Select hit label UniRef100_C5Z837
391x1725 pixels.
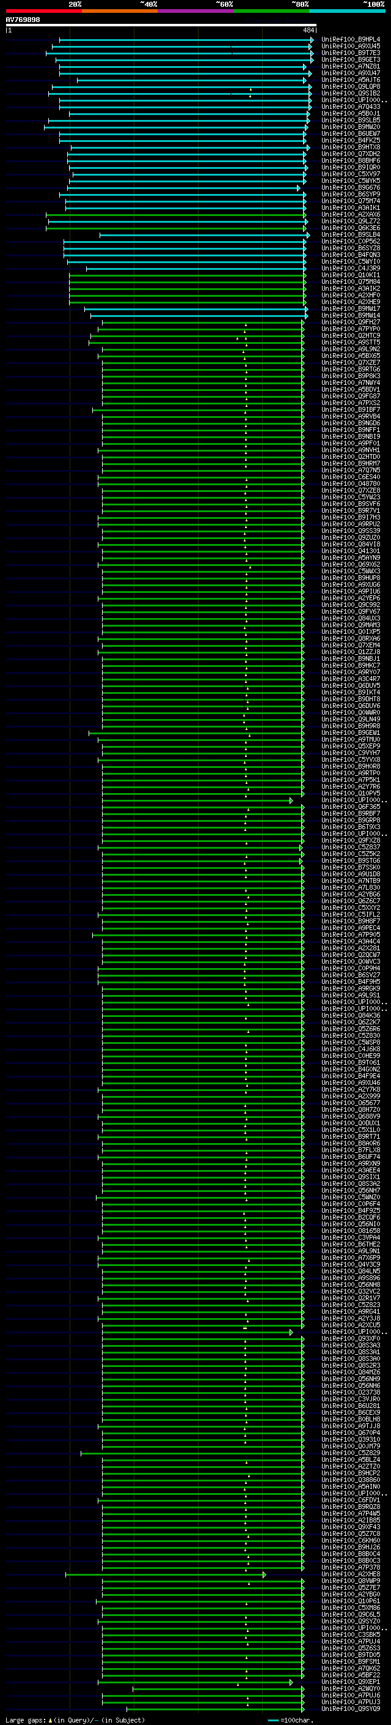351,847
